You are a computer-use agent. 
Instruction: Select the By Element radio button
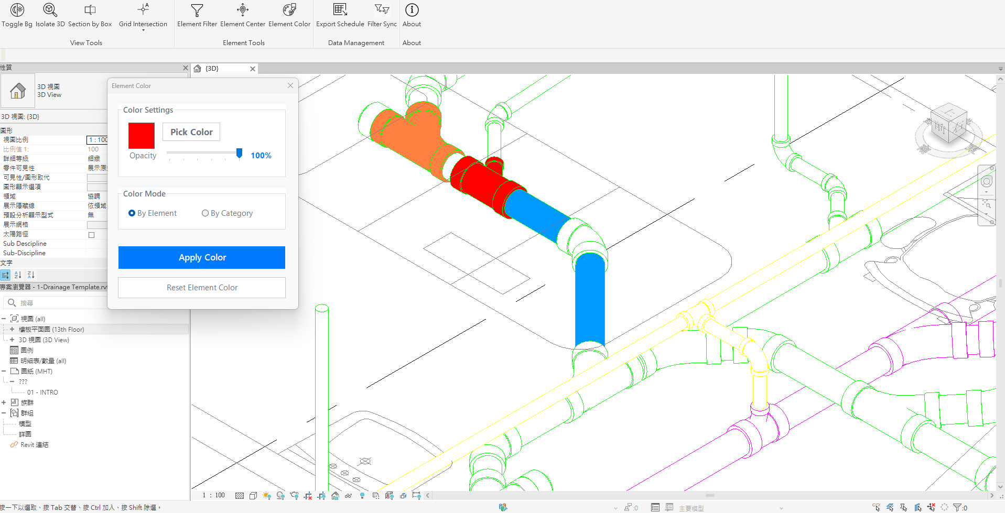tap(132, 213)
